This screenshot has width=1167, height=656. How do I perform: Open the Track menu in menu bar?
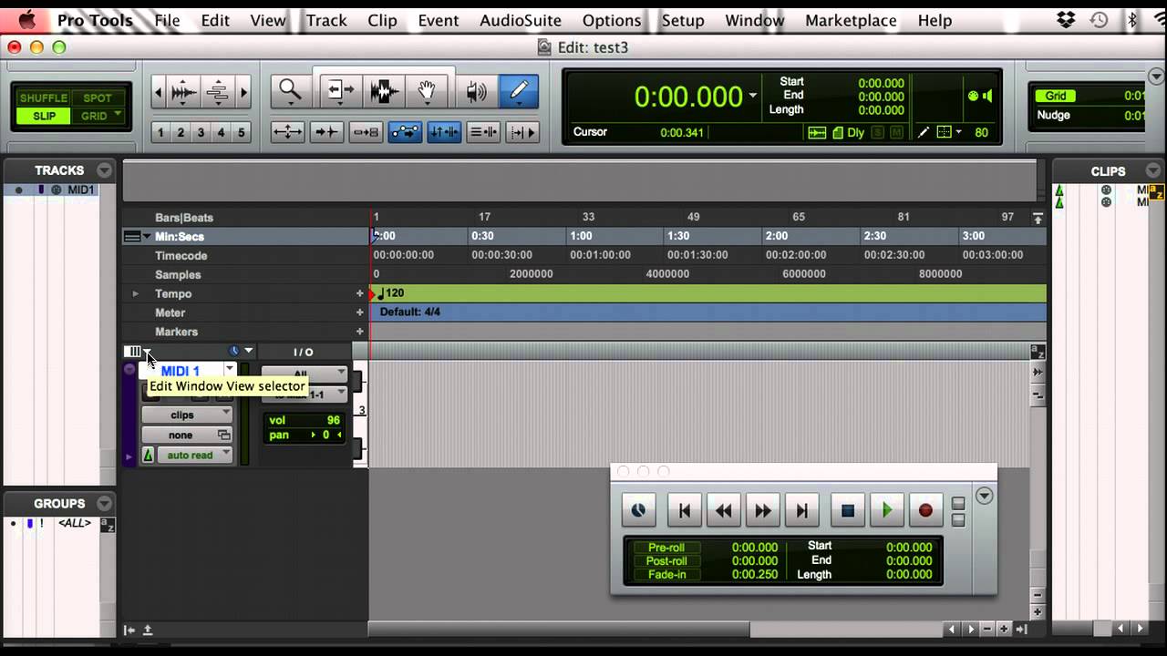(326, 20)
